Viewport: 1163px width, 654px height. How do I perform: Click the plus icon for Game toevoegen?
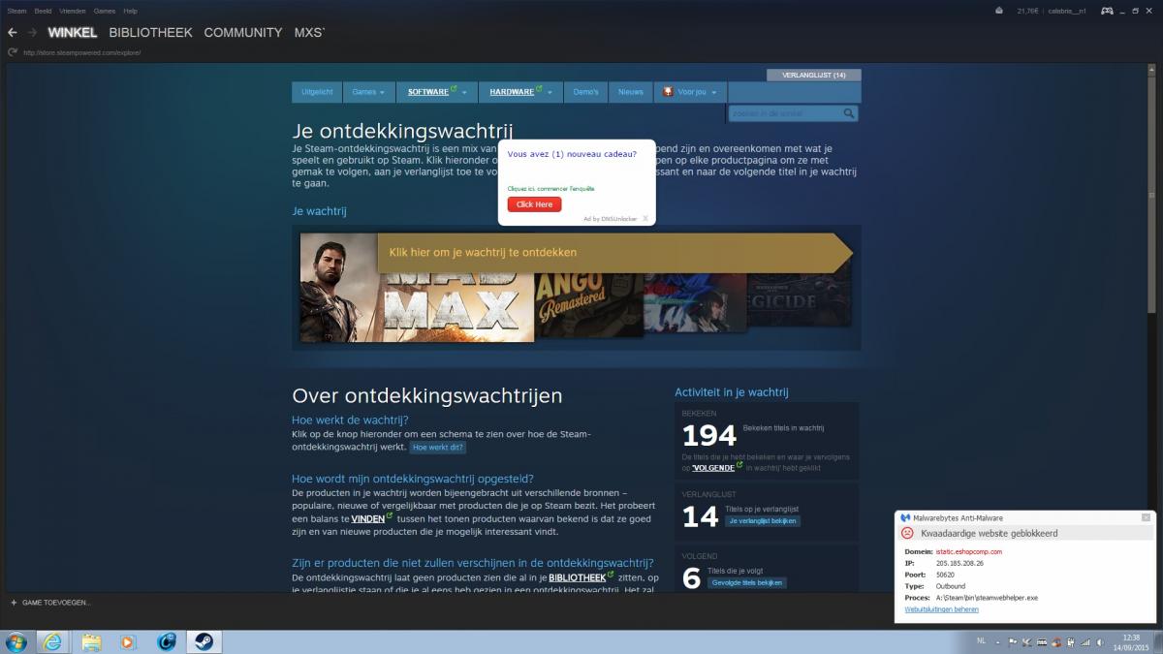tap(14, 603)
